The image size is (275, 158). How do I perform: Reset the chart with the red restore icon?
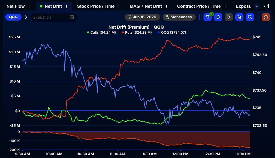click(266, 17)
